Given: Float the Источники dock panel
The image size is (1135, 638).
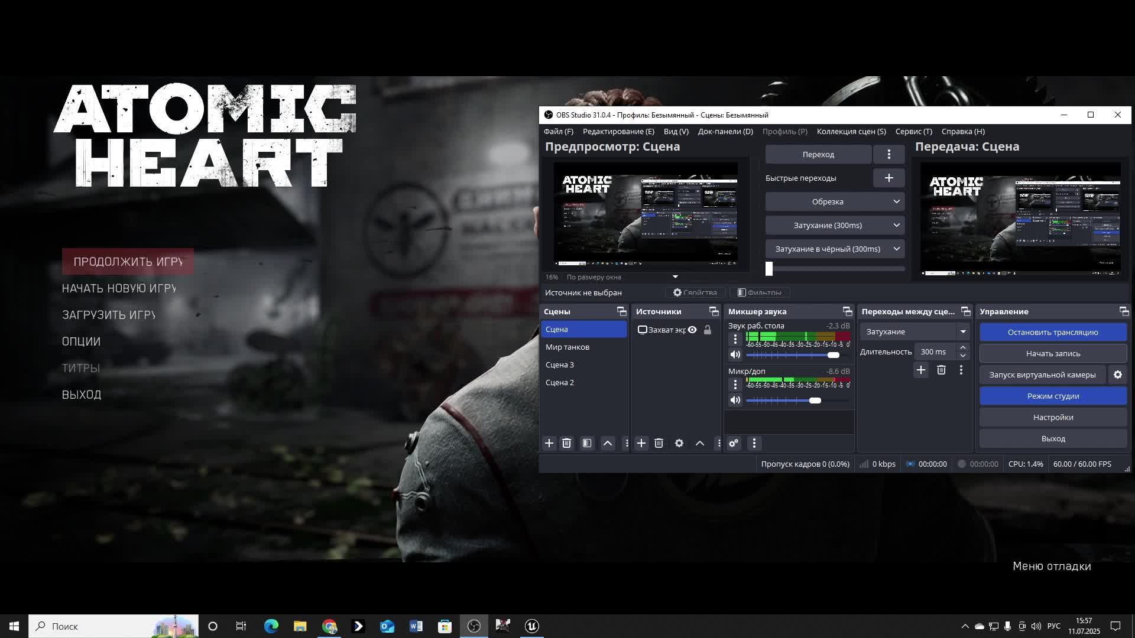Looking at the screenshot, I should click(x=714, y=311).
